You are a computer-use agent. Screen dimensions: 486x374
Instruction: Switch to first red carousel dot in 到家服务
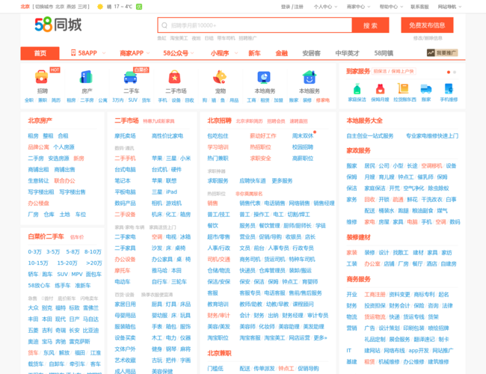[449, 72]
